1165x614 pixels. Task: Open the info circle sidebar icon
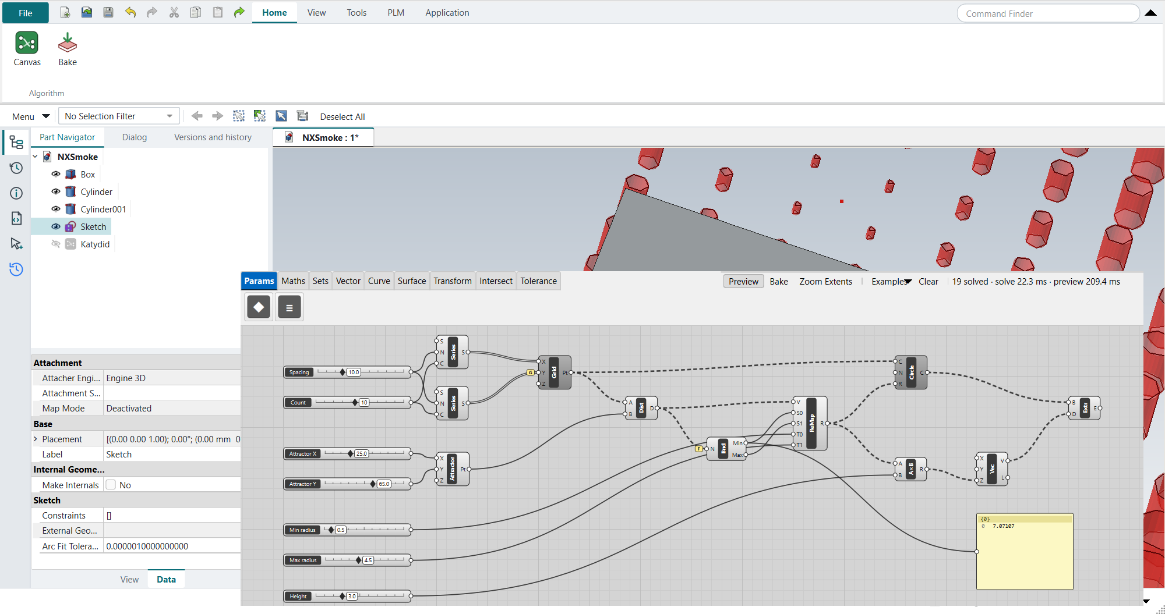(x=16, y=193)
